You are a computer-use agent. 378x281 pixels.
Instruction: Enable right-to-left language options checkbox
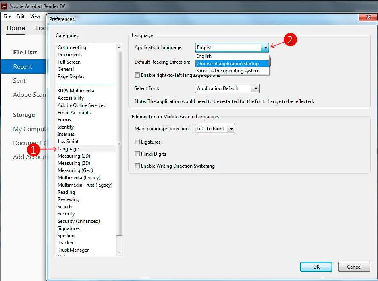point(137,75)
